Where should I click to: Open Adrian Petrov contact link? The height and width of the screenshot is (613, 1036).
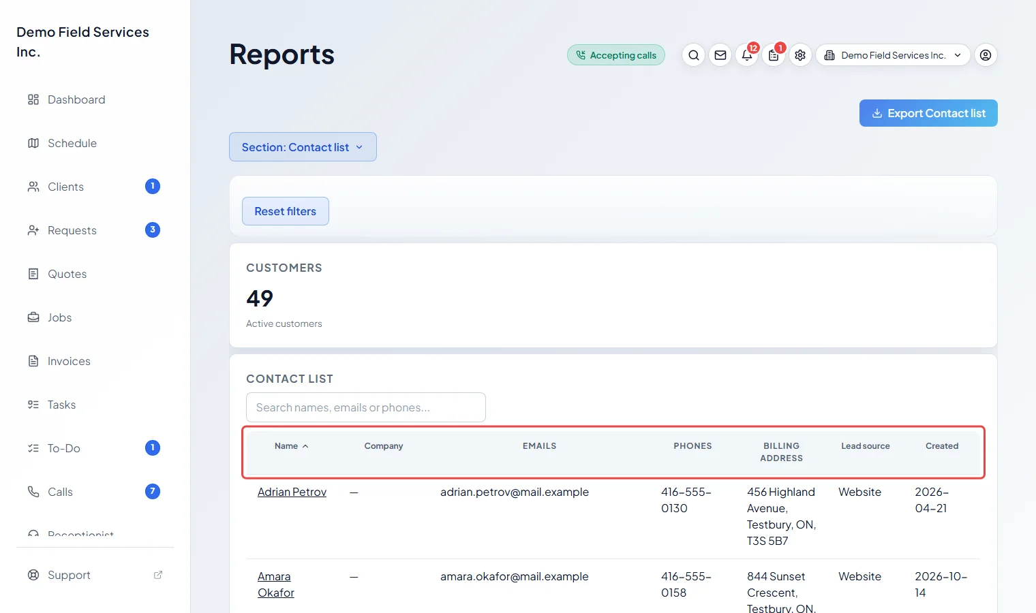(292, 492)
